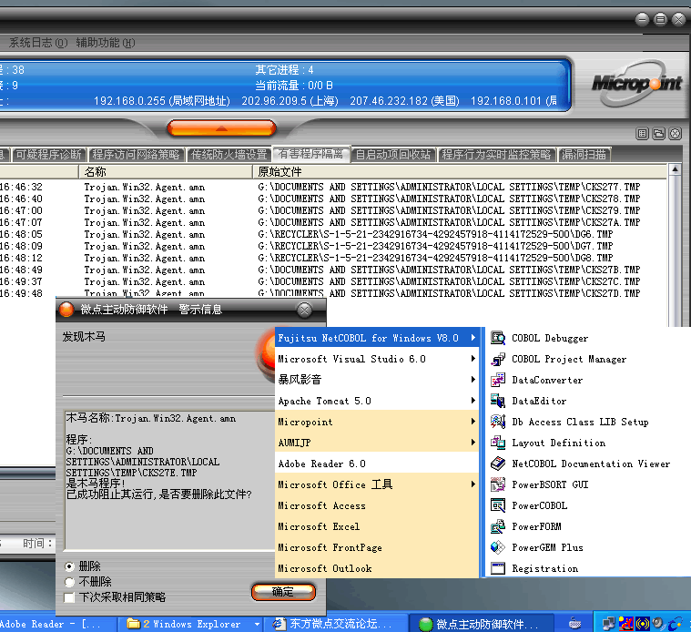
Task: Open Layout Definition icon
Action: [497, 443]
